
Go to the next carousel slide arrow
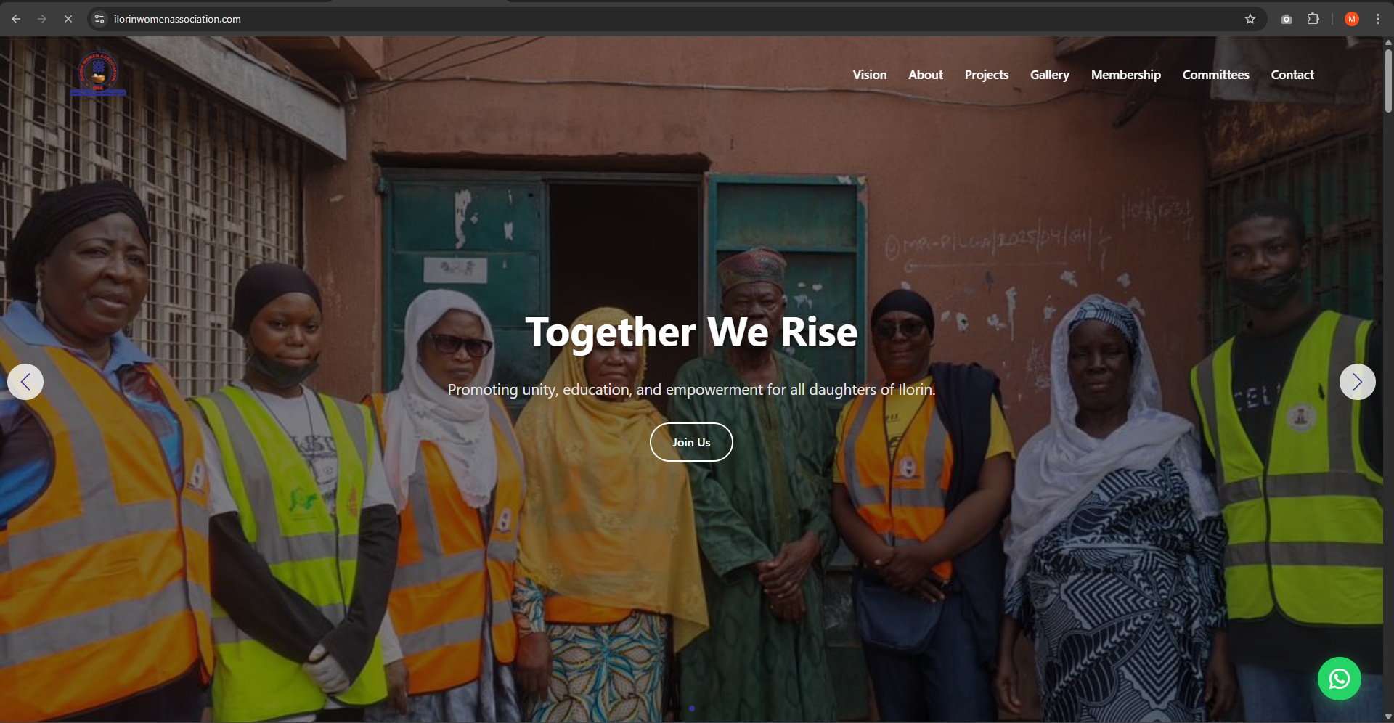(x=1357, y=382)
